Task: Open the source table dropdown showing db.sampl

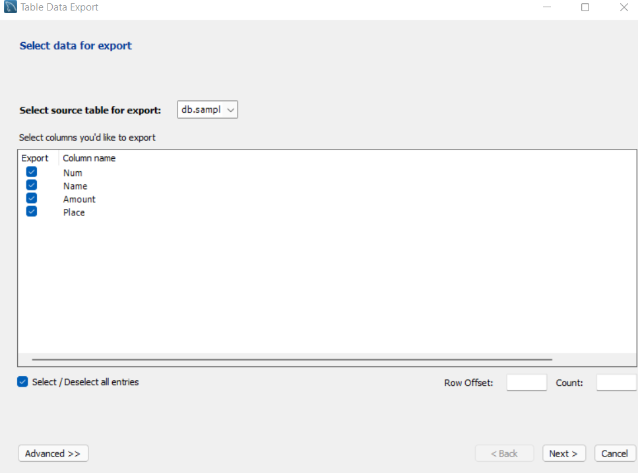Action: [x=230, y=109]
